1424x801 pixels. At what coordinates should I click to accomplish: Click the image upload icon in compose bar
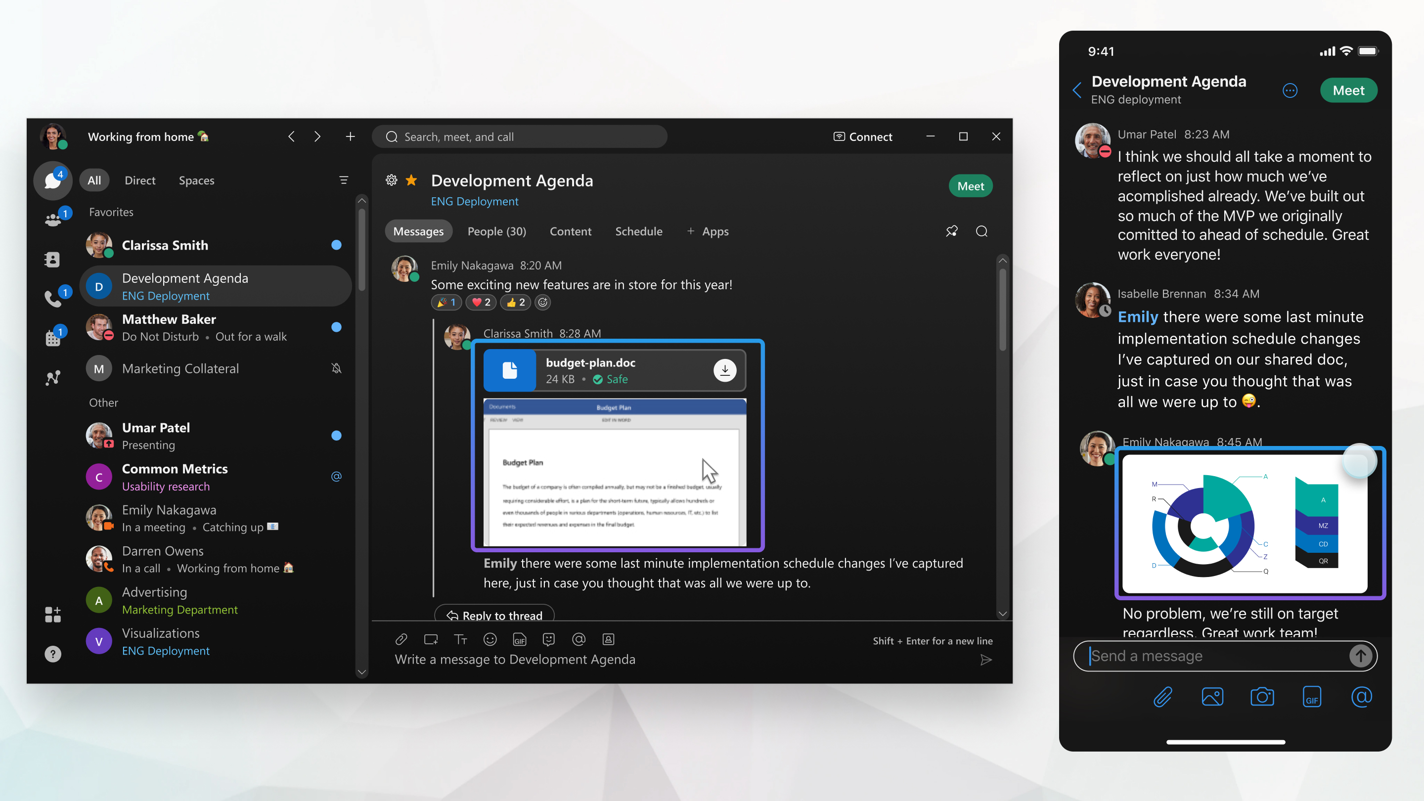1214,697
